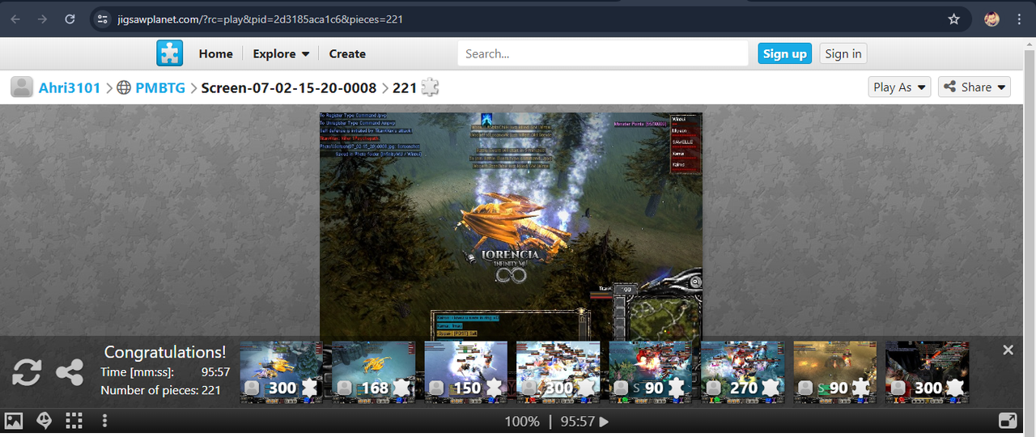Restart the puzzle with the refresh icon

(x=27, y=372)
